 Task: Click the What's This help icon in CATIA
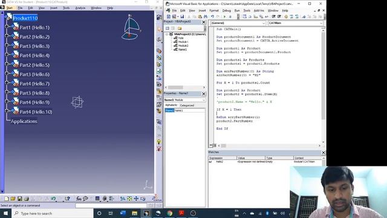[x=67, y=199]
